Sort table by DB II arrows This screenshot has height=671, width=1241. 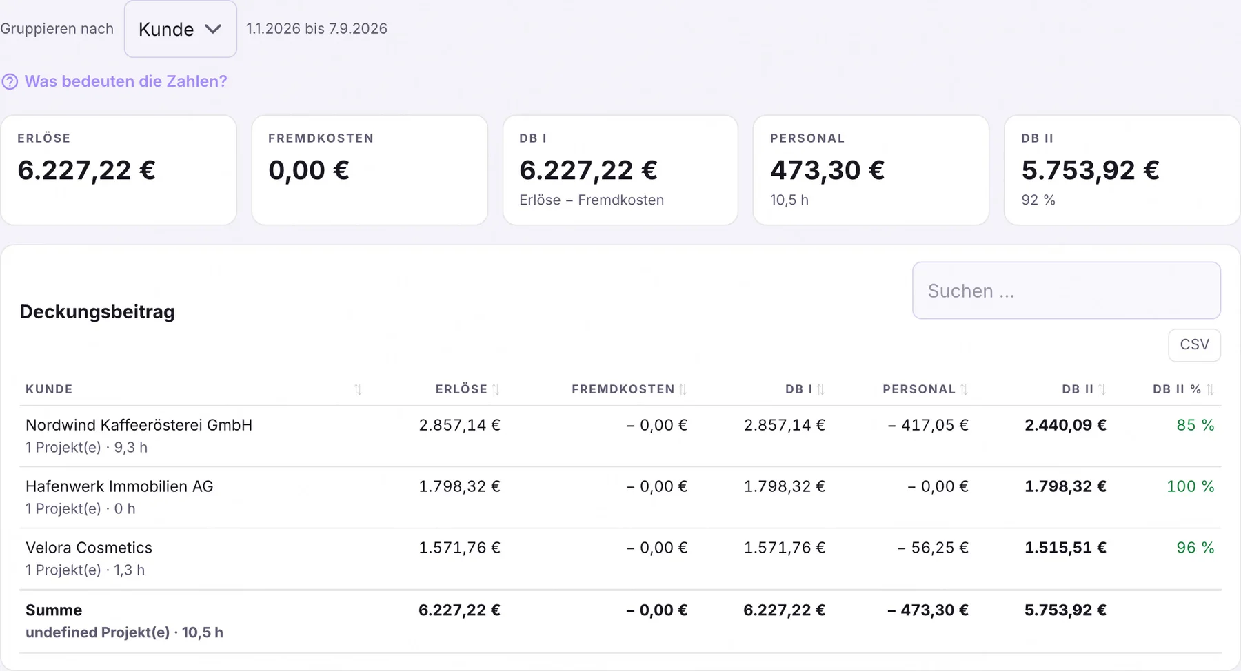point(1102,389)
